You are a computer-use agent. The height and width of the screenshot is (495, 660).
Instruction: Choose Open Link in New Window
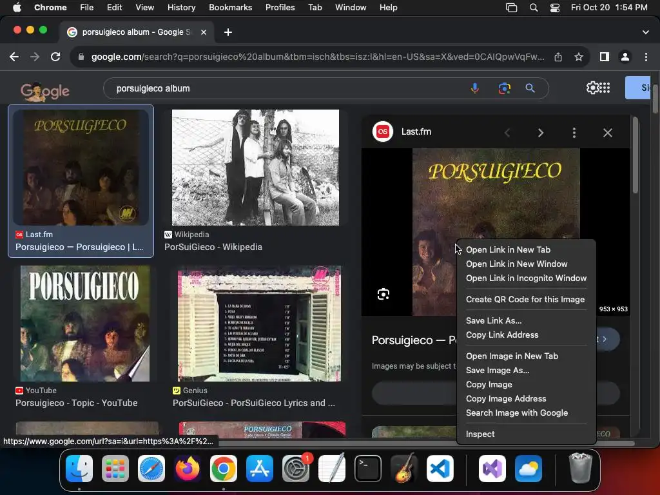click(516, 264)
